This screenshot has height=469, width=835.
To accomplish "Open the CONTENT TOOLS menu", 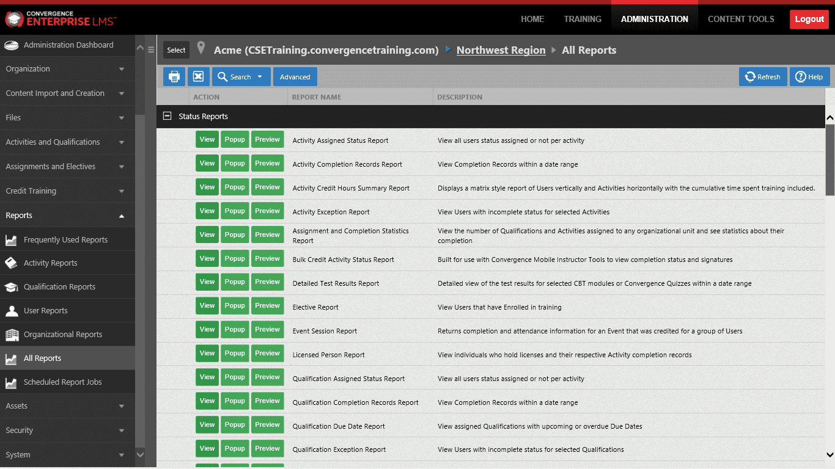I will pos(741,19).
